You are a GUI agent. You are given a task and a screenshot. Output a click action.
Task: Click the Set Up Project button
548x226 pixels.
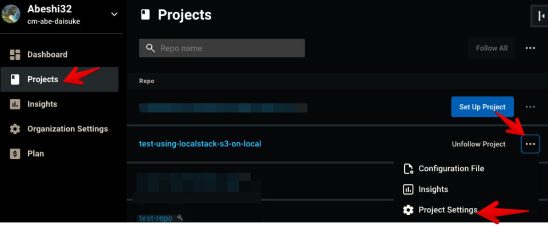pos(482,107)
